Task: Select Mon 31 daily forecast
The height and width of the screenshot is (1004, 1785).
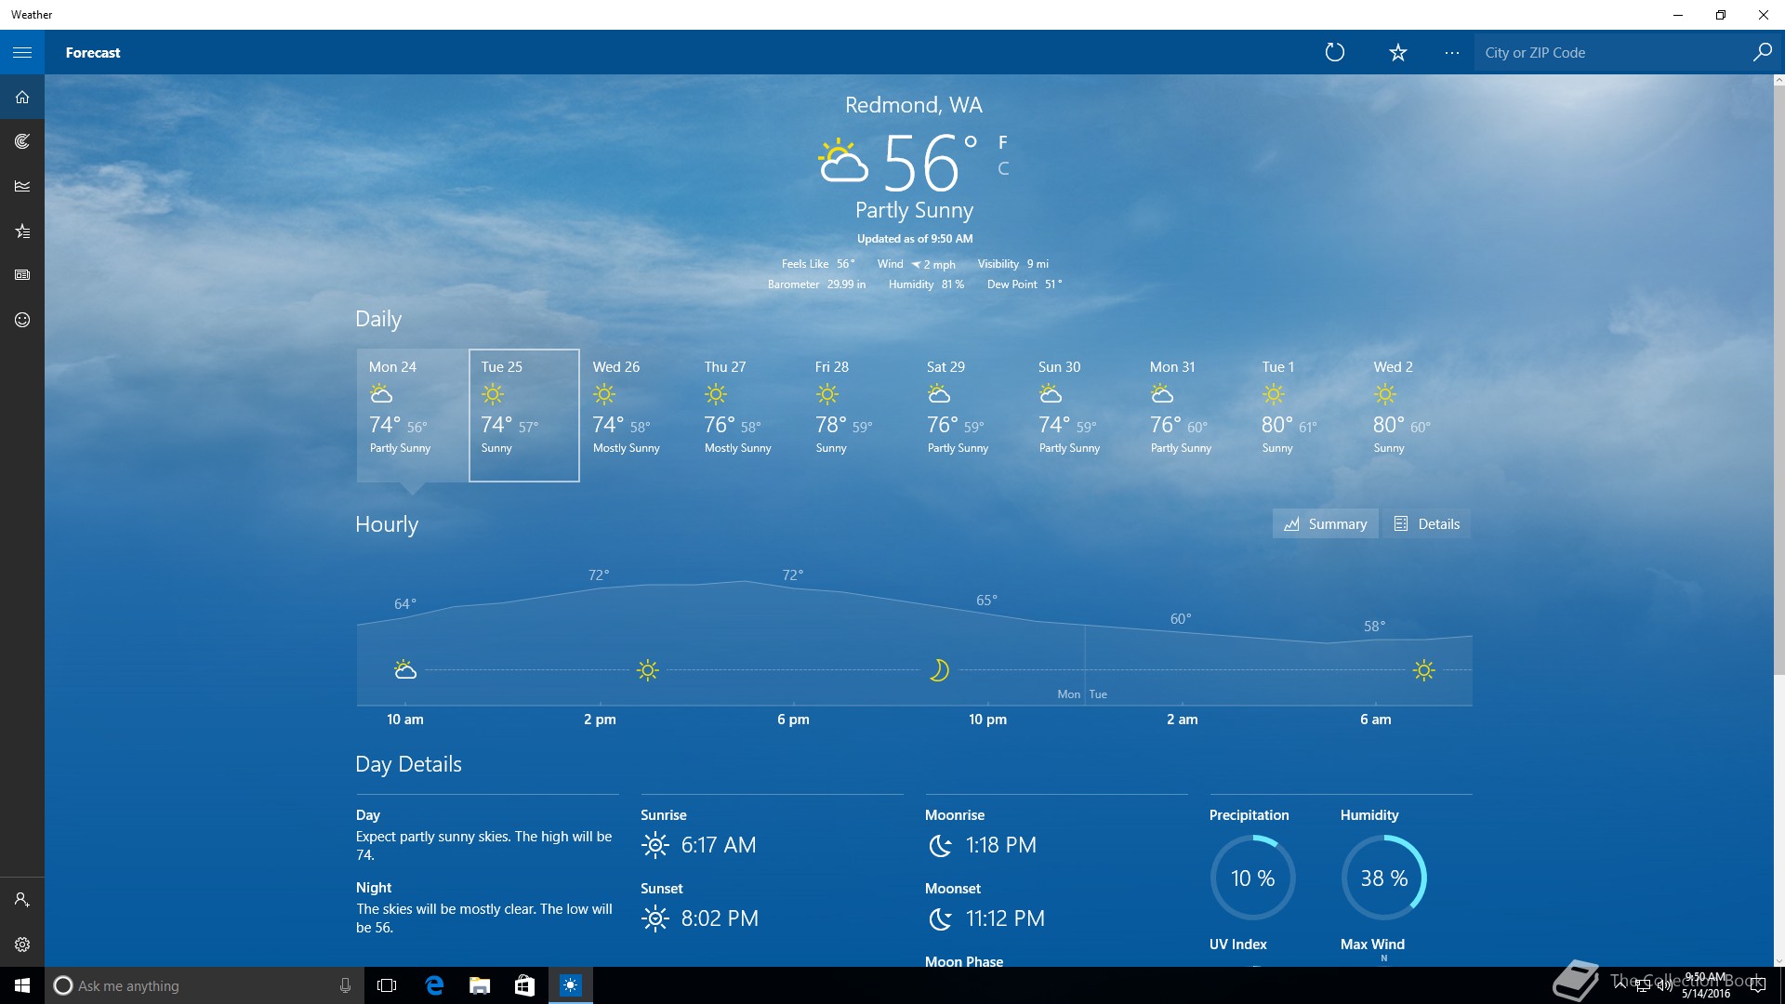Action: [1194, 416]
